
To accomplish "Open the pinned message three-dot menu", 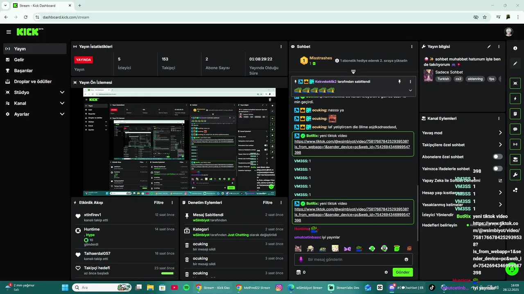I will pyautogui.click(x=410, y=82).
